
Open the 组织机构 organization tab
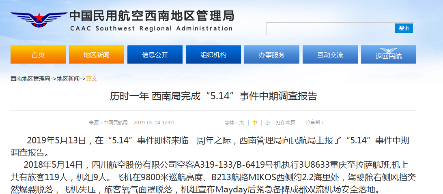pyautogui.click(x=213, y=54)
